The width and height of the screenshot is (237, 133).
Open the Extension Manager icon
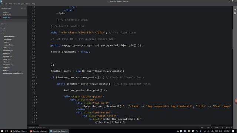[235, 13]
